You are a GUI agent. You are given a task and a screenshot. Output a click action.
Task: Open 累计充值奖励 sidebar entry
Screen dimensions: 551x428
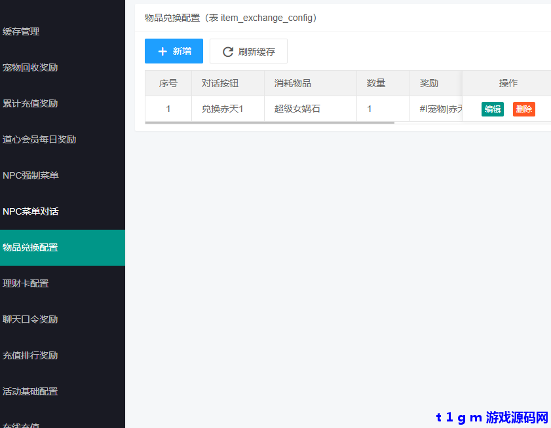pos(30,103)
